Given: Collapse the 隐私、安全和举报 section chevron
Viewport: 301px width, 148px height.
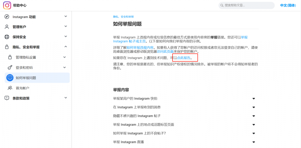Looking at the screenshot, I should tap(66, 47).
